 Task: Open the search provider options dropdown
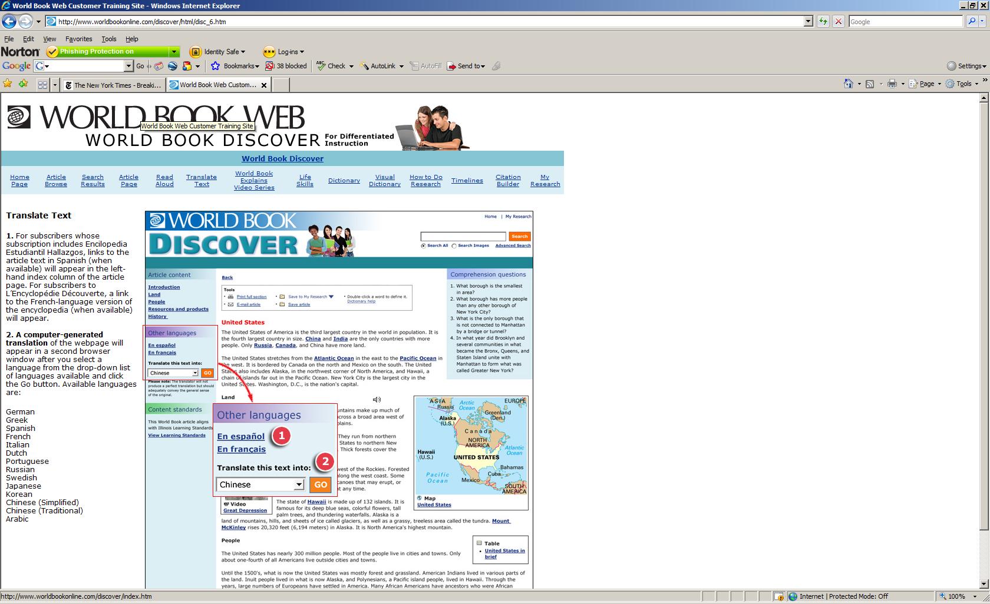[984, 22]
